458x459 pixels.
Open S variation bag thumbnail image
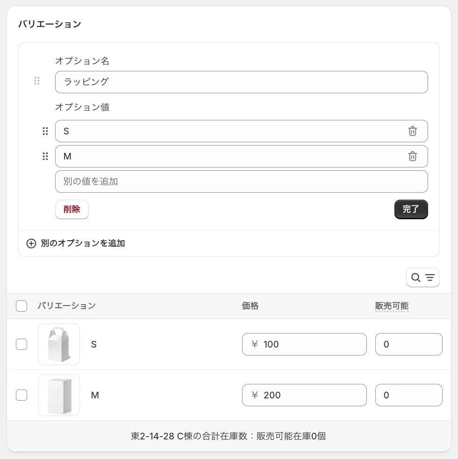[59, 344]
